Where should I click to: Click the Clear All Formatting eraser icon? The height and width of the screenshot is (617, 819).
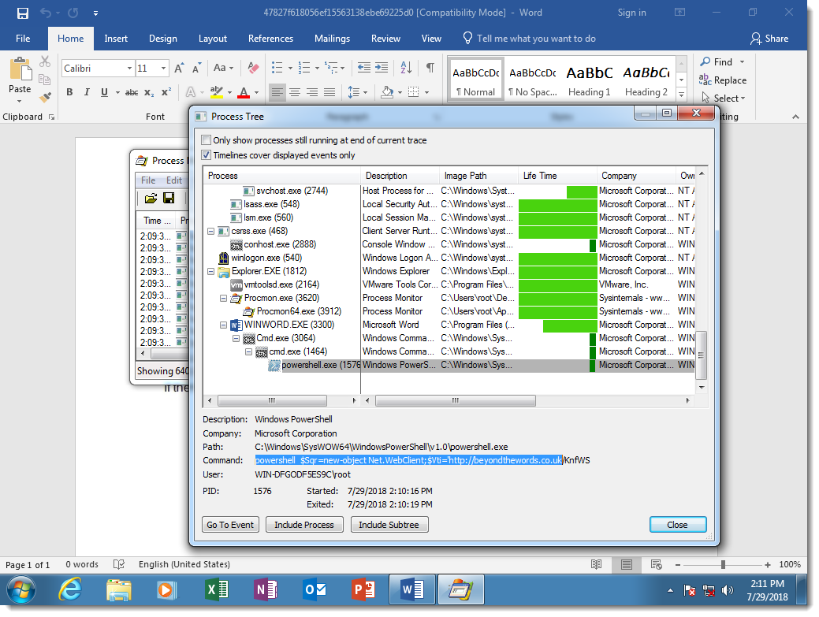coord(253,68)
